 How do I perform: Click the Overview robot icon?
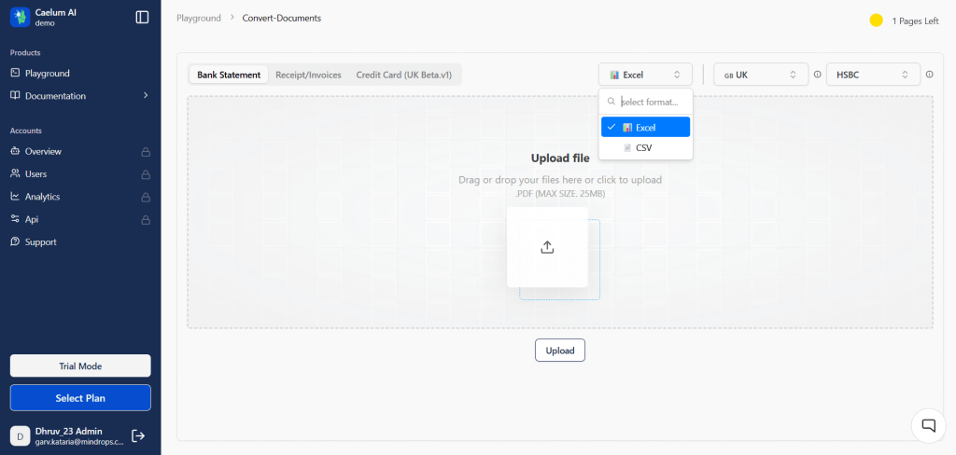15,151
